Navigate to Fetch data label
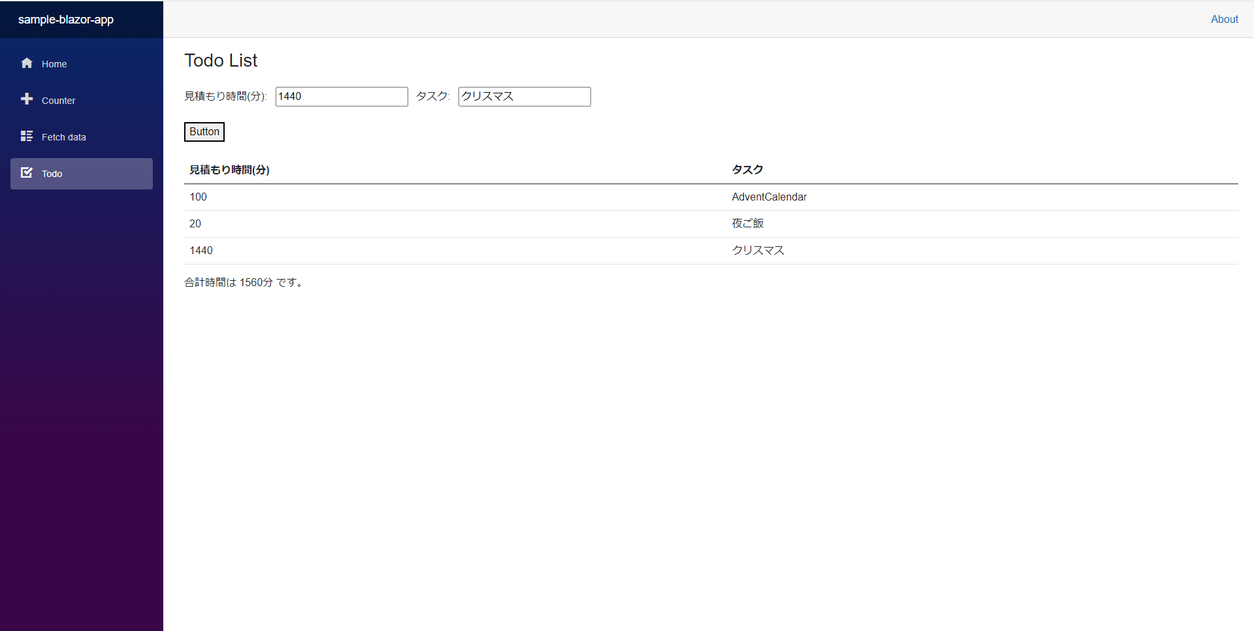This screenshot has height=631, width=1254. tap(64, 137)
